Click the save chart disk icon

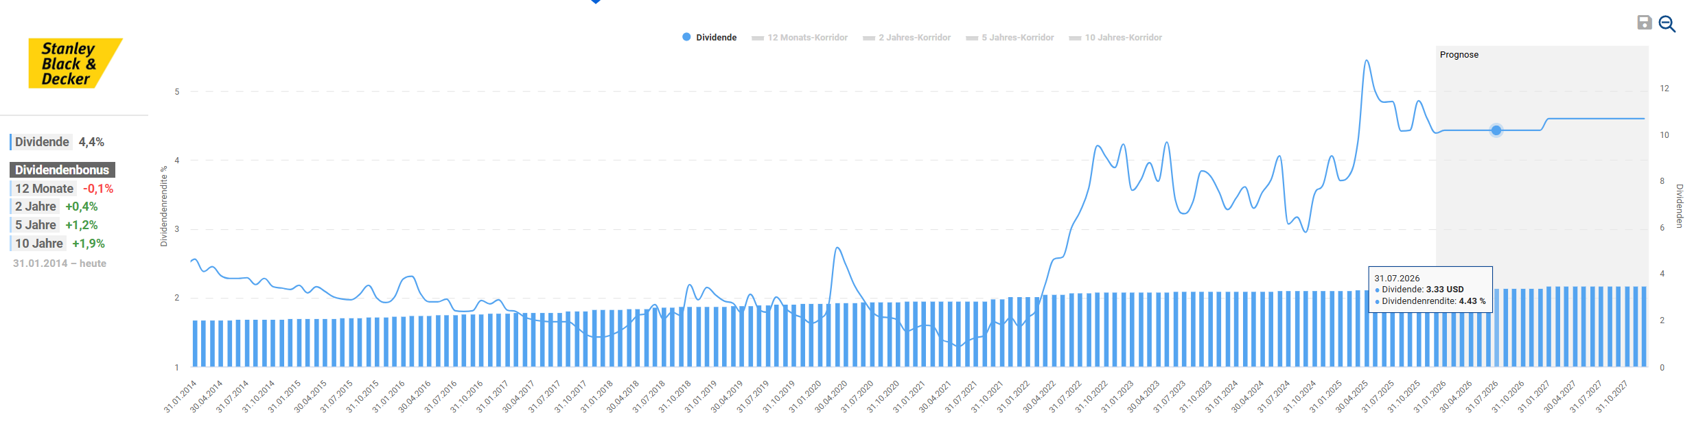coord(1644,23)
